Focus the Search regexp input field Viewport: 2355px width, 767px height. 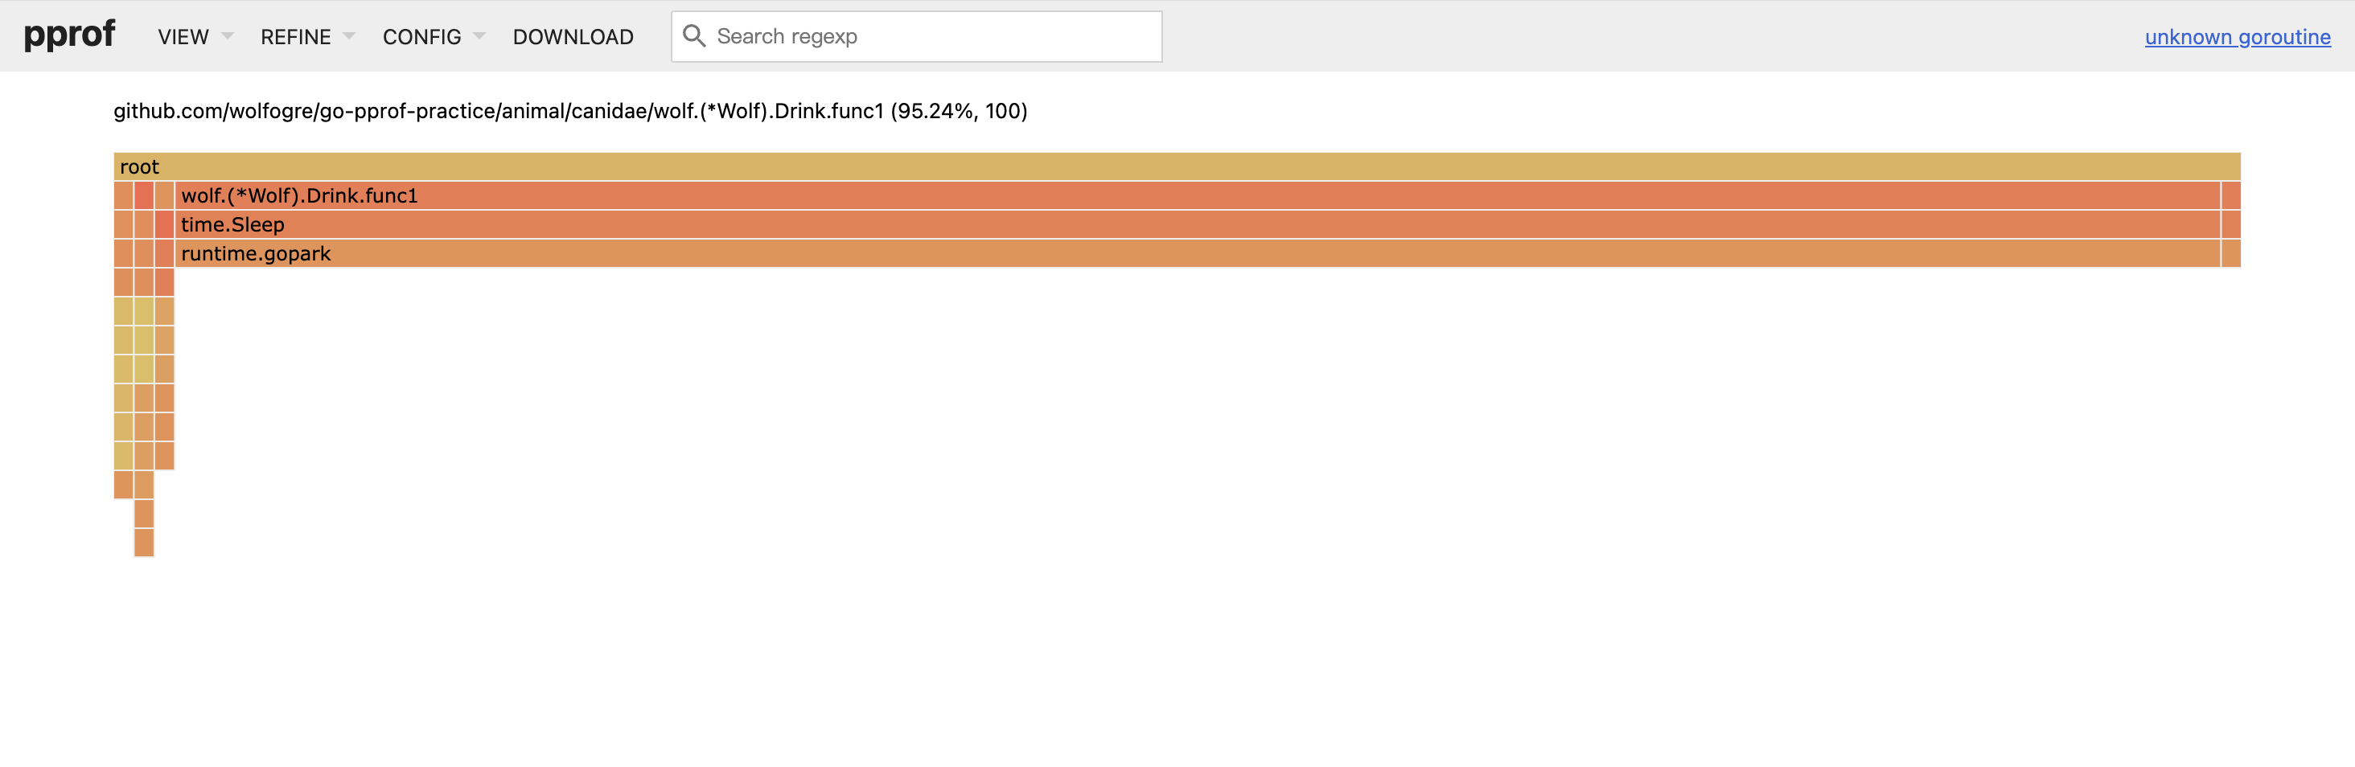932,36
